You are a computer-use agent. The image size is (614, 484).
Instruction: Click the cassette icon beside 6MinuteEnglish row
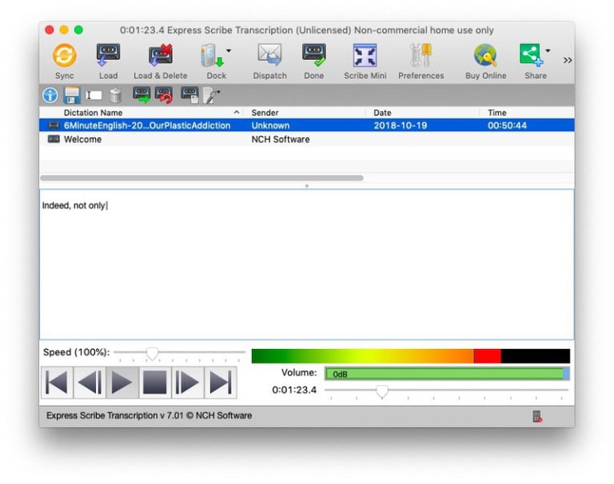54,125
